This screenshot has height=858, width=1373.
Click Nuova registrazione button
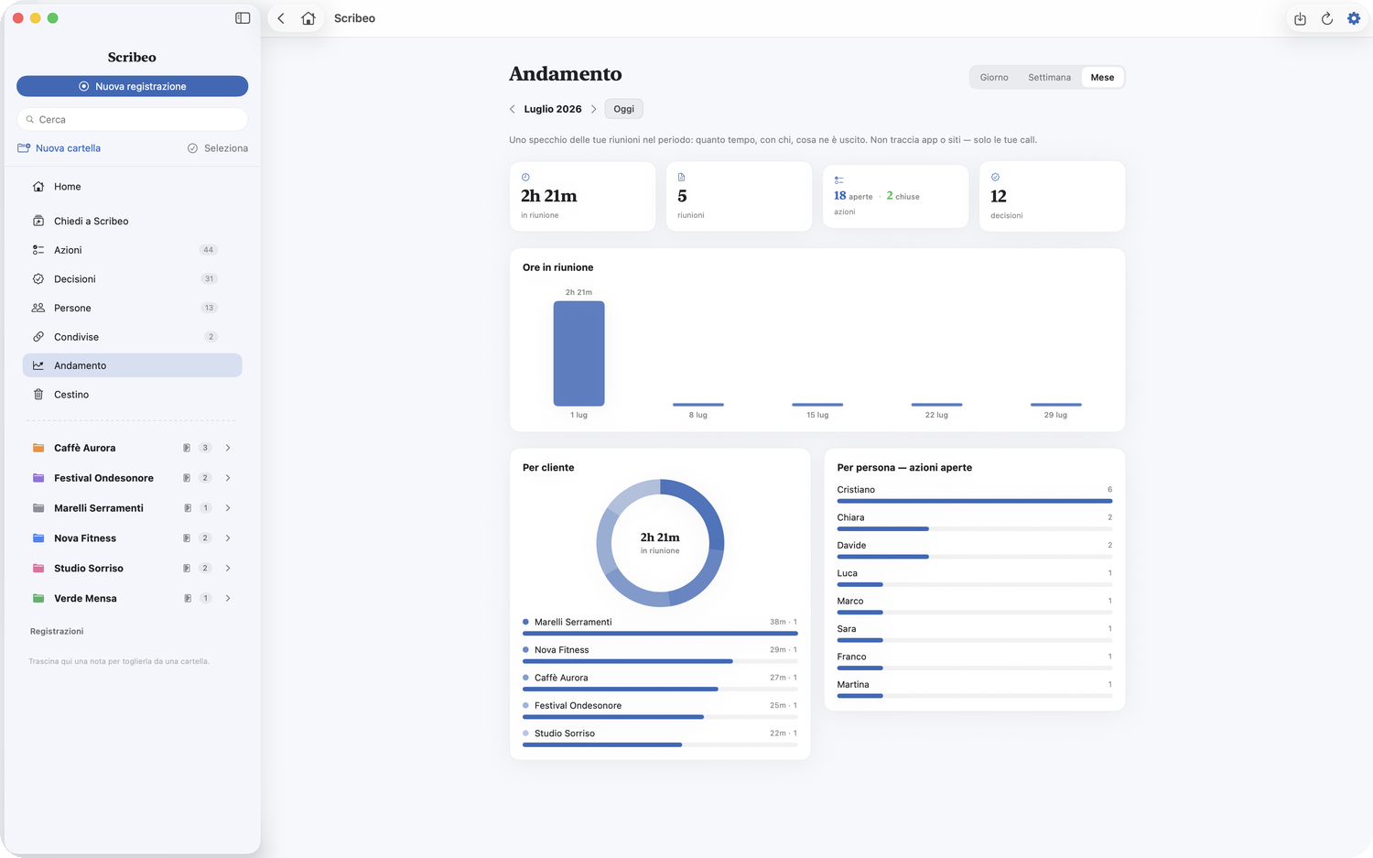pos(132,86)
